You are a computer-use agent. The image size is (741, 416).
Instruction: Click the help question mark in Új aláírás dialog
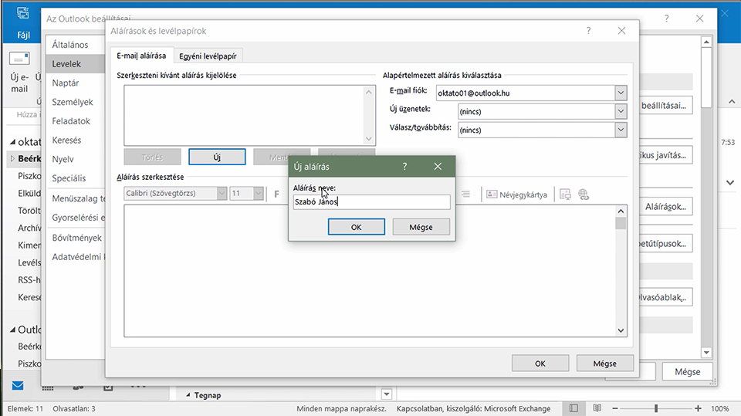pos(404,167)
